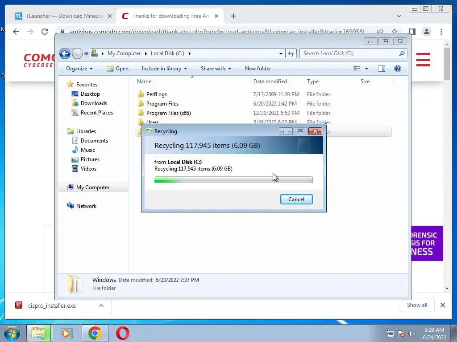Click the Change your view icon
The height and width of the screenshot is (342, 457).
pos(357,69)
